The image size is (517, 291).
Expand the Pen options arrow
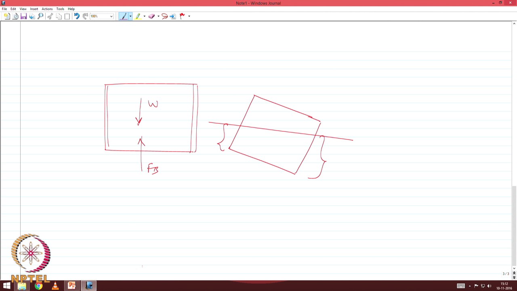coord(130,16)
